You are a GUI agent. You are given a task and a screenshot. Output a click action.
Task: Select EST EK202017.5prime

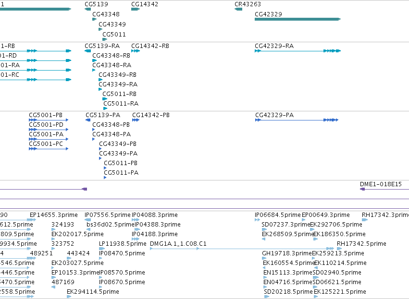tap(77, 234)
